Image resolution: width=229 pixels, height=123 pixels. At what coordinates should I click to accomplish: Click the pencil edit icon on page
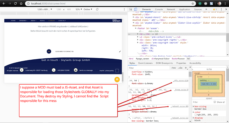(120, 51)
